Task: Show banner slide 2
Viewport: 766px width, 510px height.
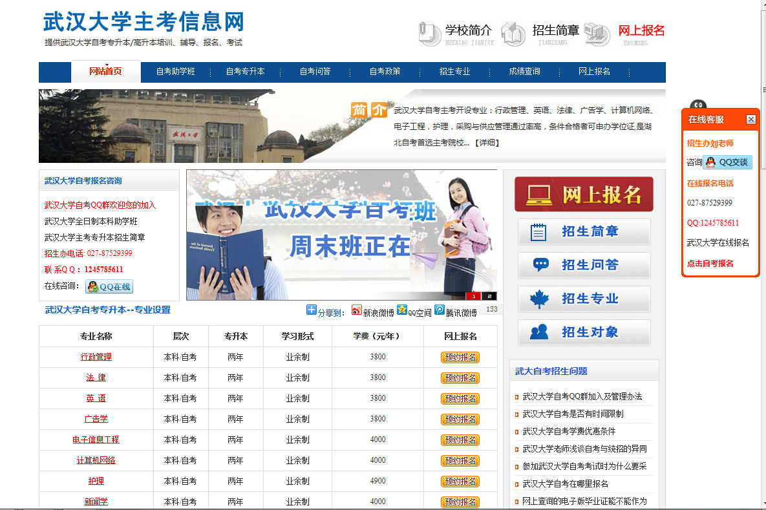Action: tap(489, 296)
